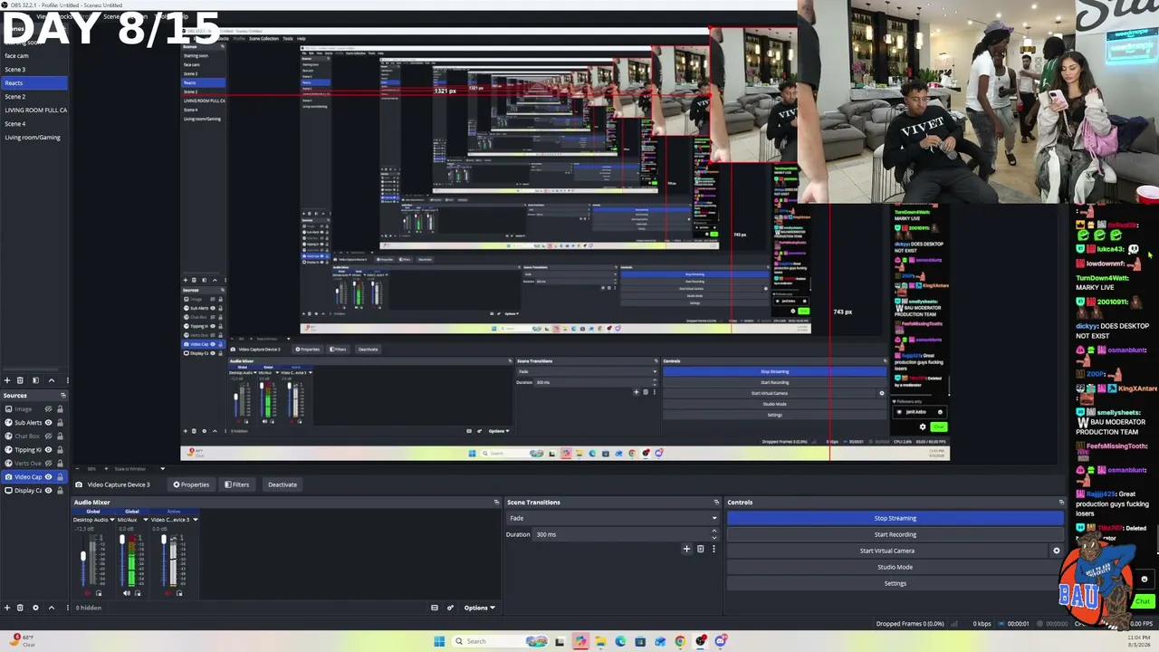Open transition properties three-dot menu
The height and width of the screenshot is (652, 1159).
click(x=714, y=549)
